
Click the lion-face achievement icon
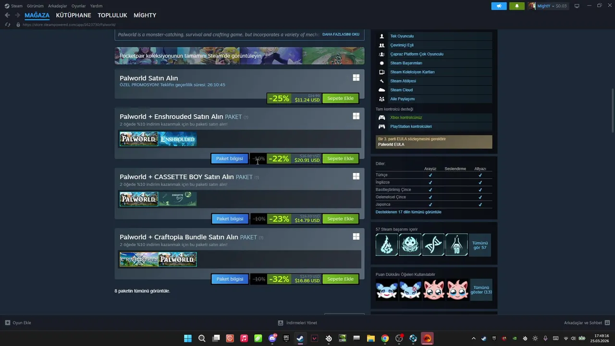pyautogui.click(x=410, y=245)
